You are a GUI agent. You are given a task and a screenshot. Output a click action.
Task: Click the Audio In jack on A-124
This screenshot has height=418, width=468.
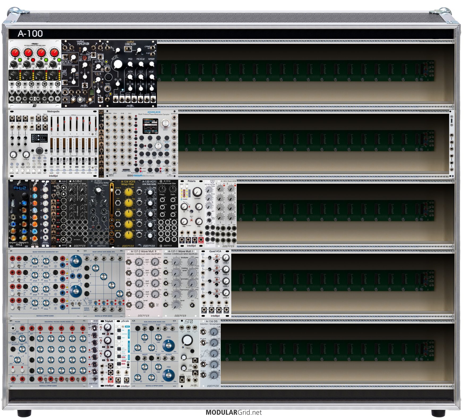point(118,192)
